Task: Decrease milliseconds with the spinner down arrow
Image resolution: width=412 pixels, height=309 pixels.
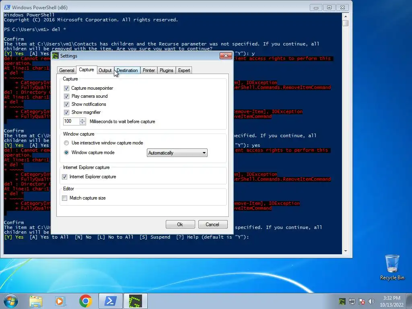Action: [82, 123]
